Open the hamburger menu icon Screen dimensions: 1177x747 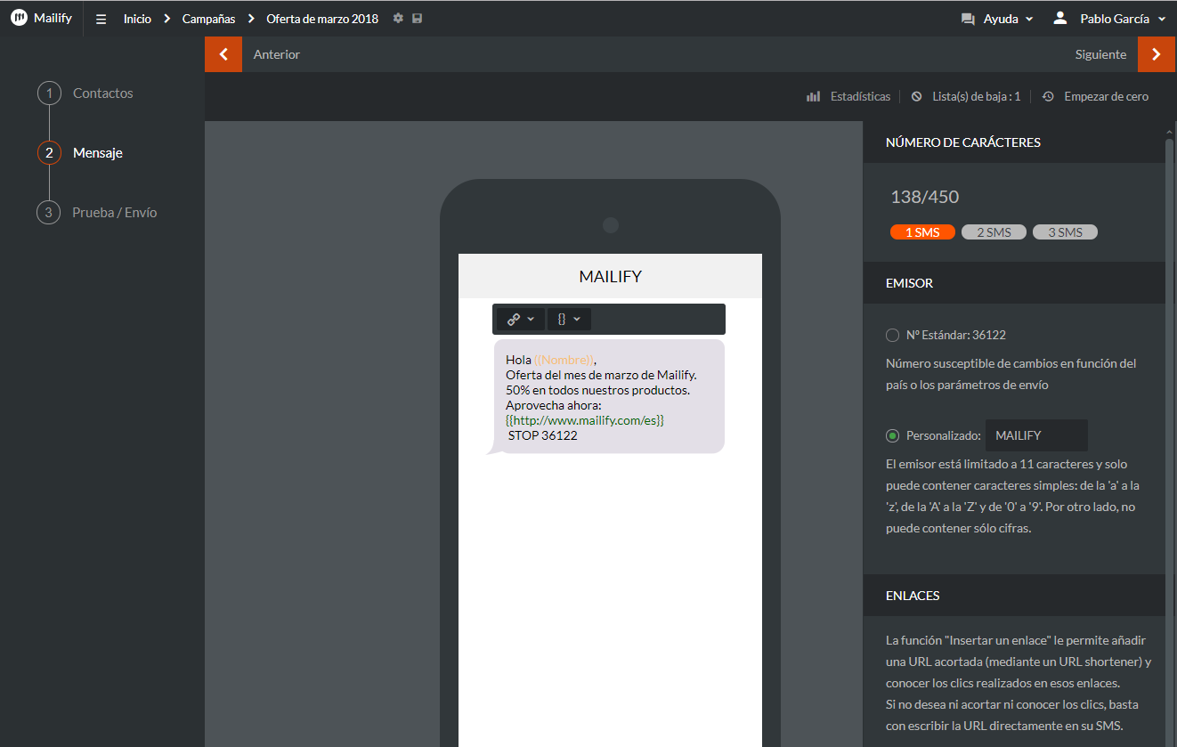tap(101, 19)
